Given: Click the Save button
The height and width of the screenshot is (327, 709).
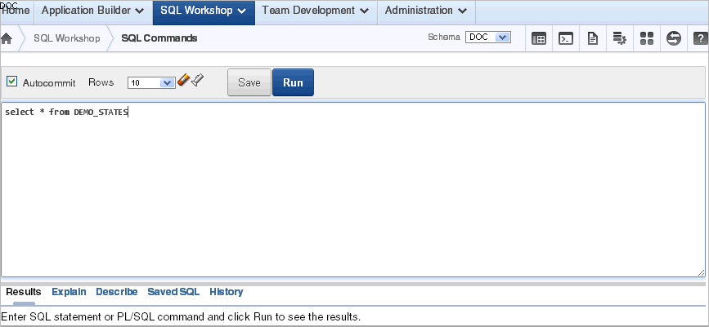Looking at the screenshot, I should pyautogui.click(x=249, y=82).
